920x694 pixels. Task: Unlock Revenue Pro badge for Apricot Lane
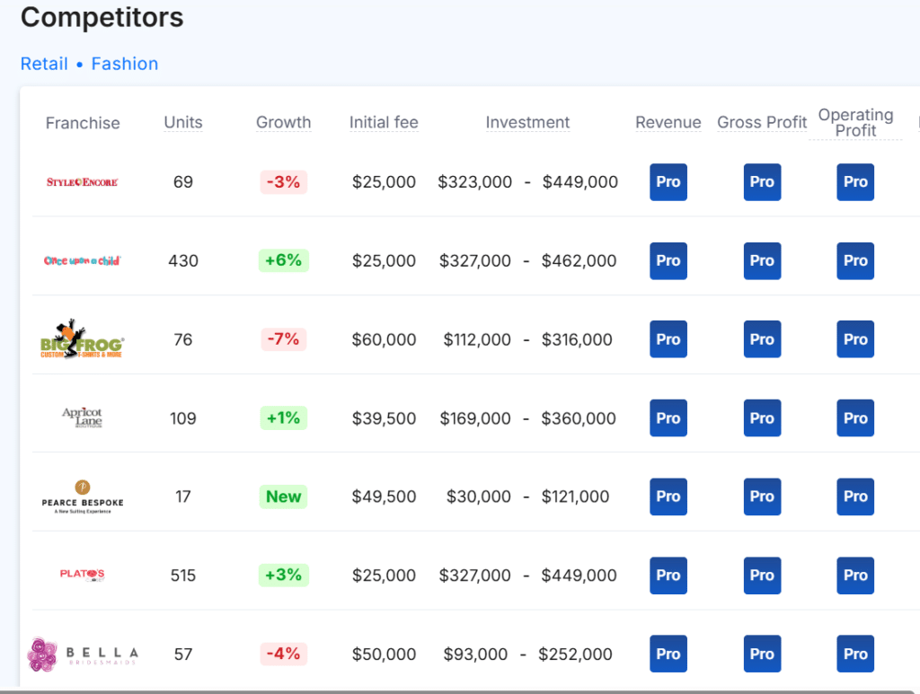(668, 417)
